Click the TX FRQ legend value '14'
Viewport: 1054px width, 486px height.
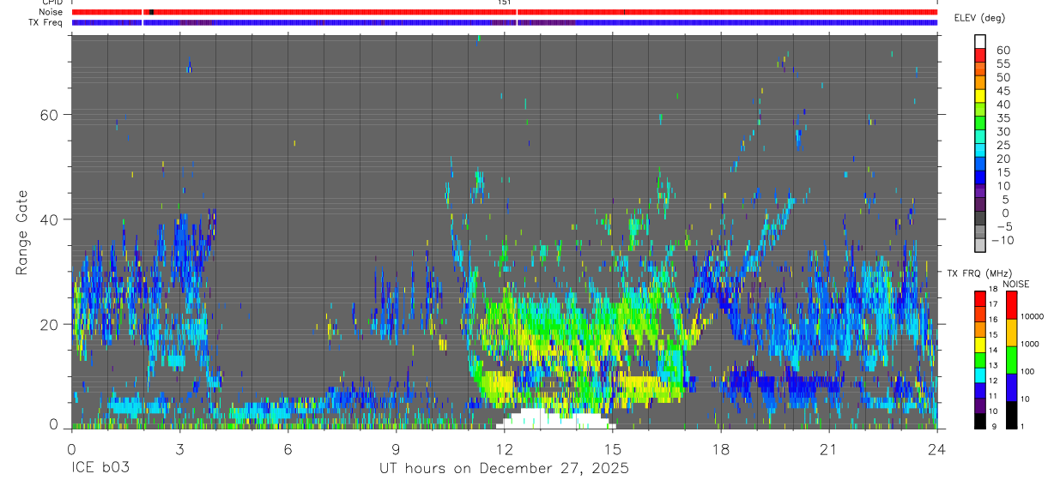pos(993,350)
